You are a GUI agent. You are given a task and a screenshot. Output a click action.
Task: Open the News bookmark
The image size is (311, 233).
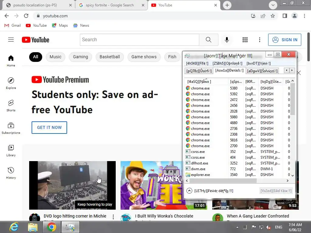click(81, 25)
